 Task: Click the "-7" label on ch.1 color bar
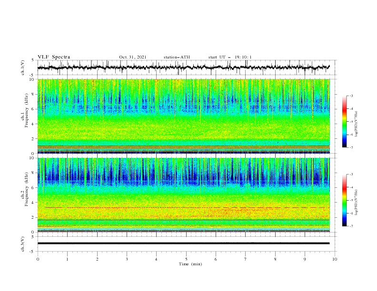coord(351,147)
